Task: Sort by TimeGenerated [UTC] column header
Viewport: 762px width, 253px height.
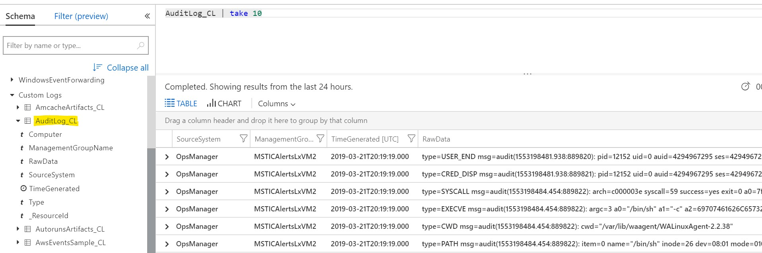Action: (x=365, y=139)
